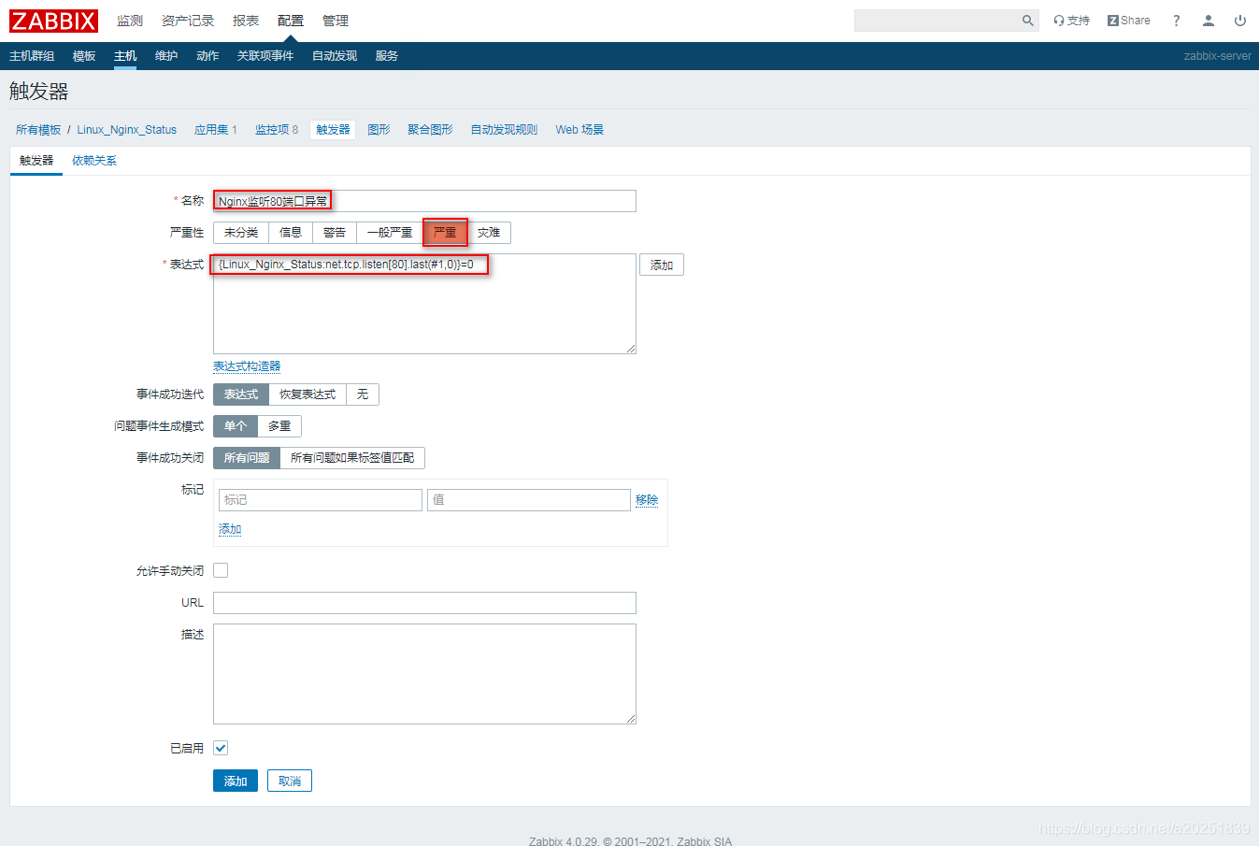Select 单个 problem generation mode

[236, 426]
